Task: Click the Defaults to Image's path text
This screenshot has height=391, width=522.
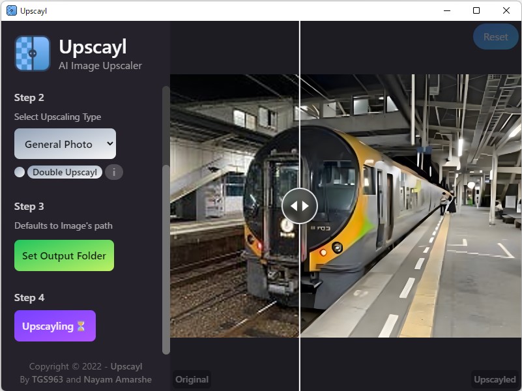Action: pos(63,225)
